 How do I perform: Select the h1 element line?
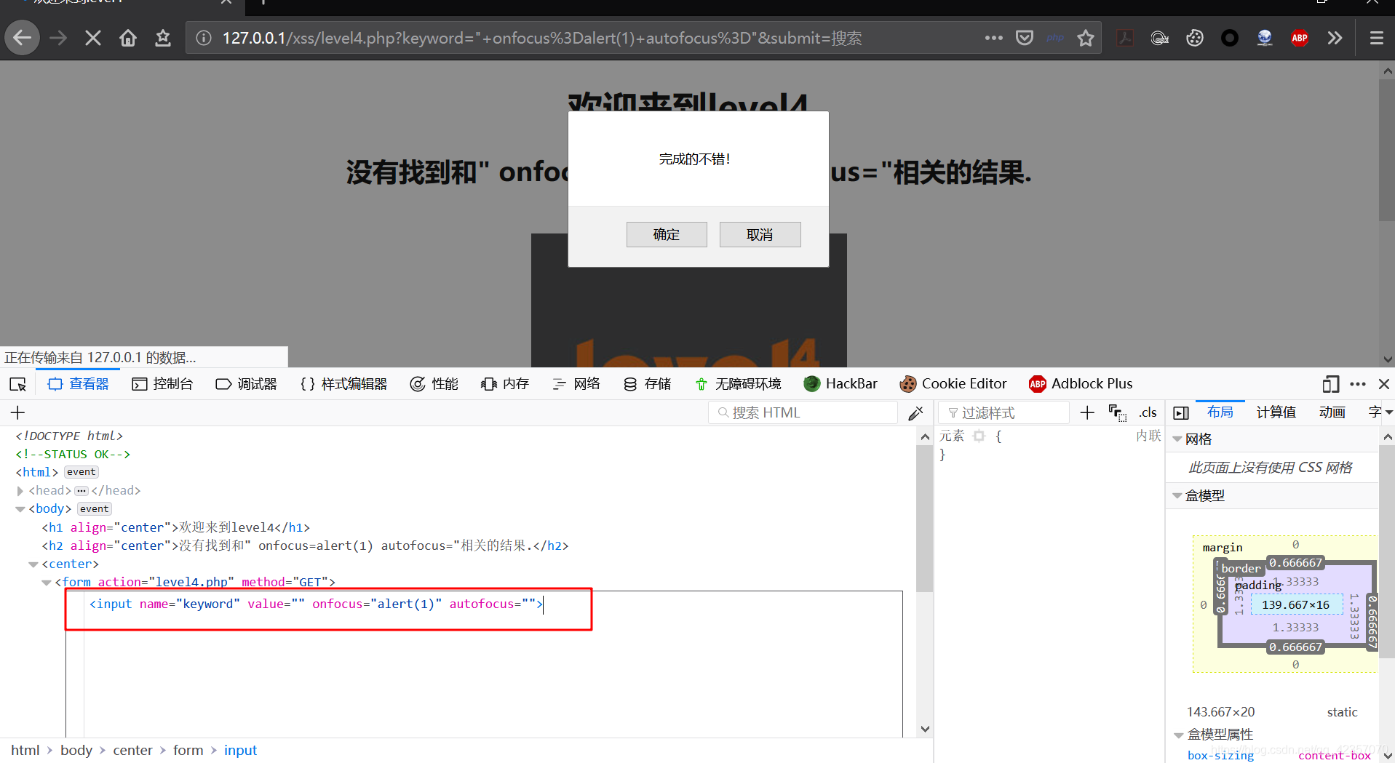175,527
